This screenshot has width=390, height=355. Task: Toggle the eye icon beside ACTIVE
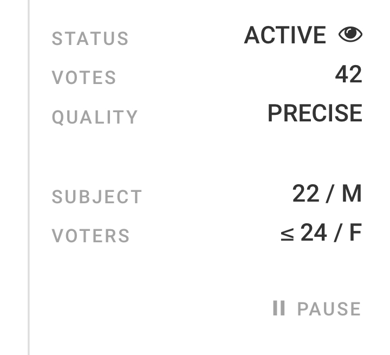coord(350,35)
